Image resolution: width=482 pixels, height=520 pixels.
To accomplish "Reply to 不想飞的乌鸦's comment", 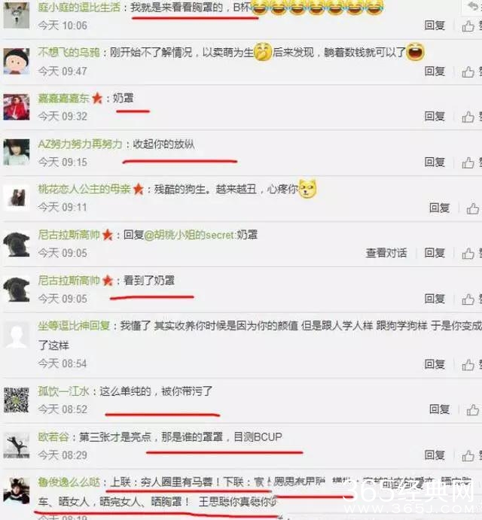I will pos(435,71).
